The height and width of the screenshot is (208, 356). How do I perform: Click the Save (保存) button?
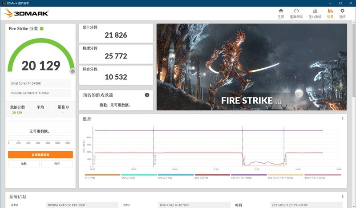(57, 164)
